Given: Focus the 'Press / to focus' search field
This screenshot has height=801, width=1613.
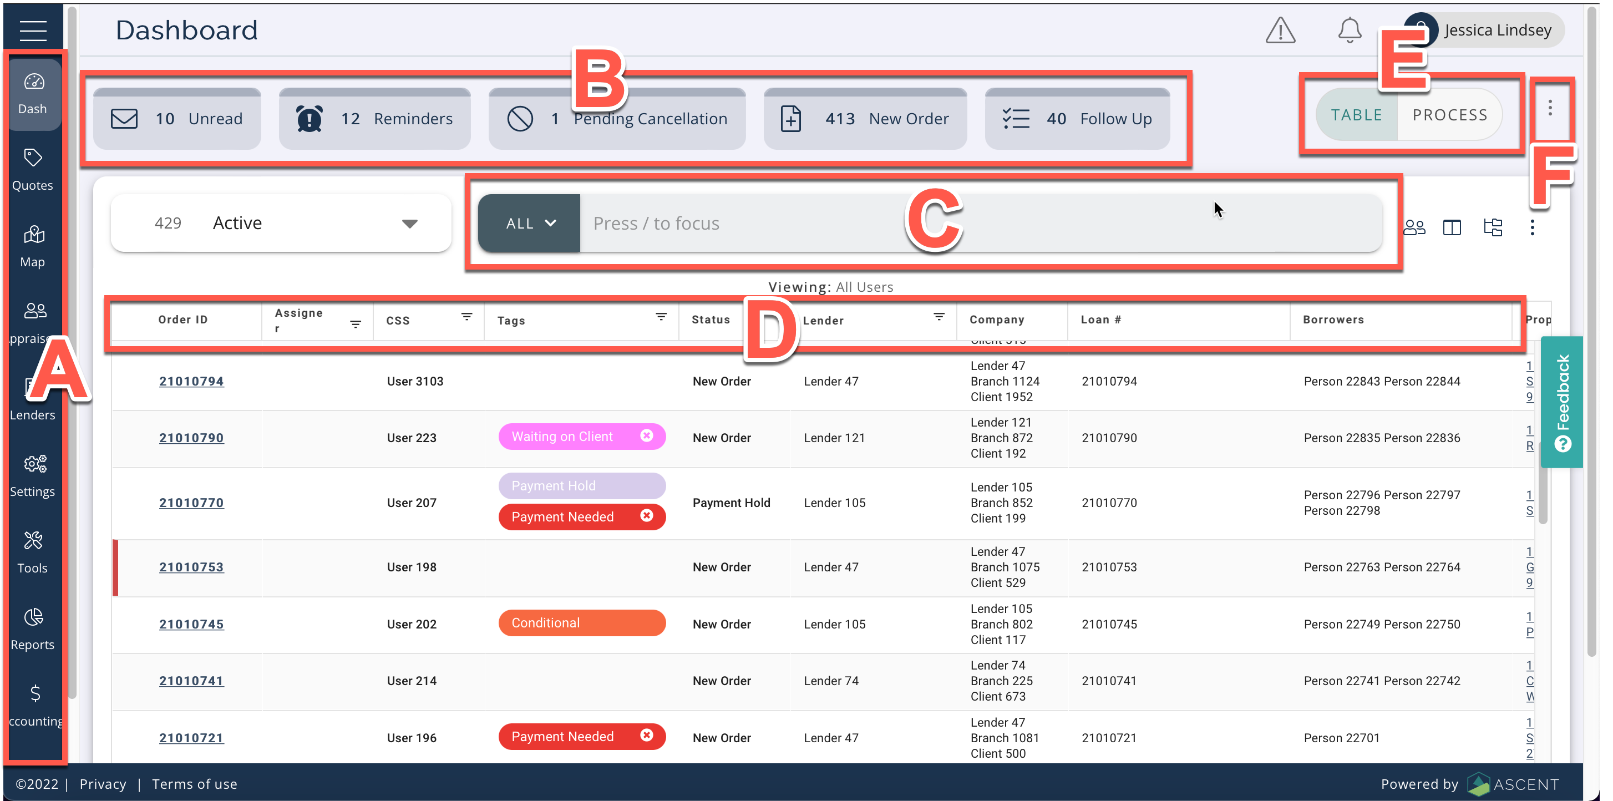Looking at the screenshot, I should 939,223.
